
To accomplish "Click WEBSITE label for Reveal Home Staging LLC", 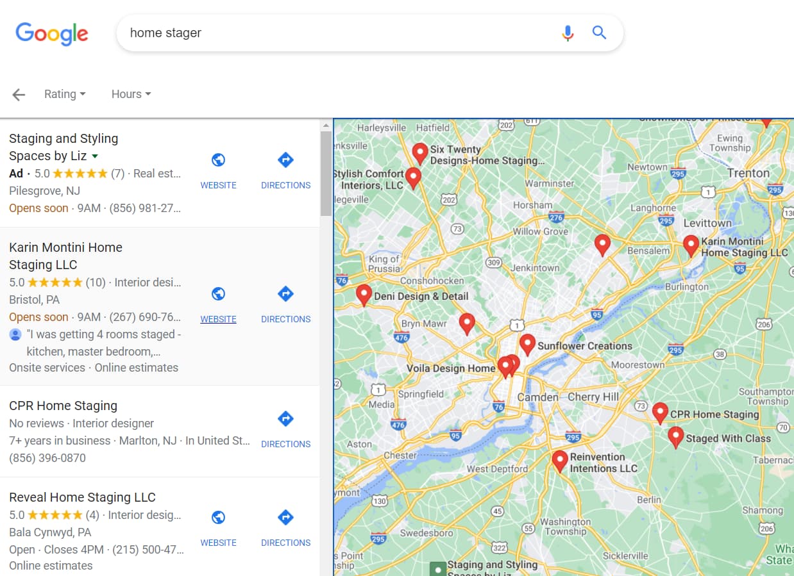I will tap(218, 543).
